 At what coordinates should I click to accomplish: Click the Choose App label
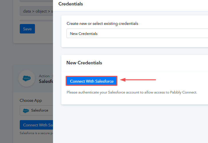[31, 100]
